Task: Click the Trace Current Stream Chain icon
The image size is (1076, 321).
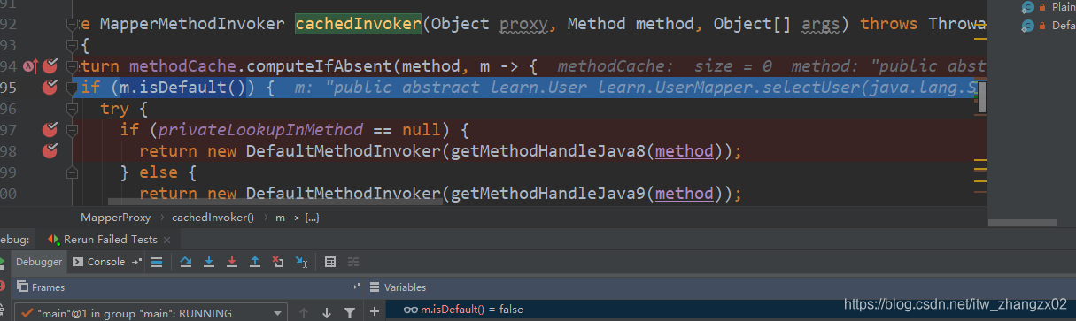Action: (x=353, y=262)
